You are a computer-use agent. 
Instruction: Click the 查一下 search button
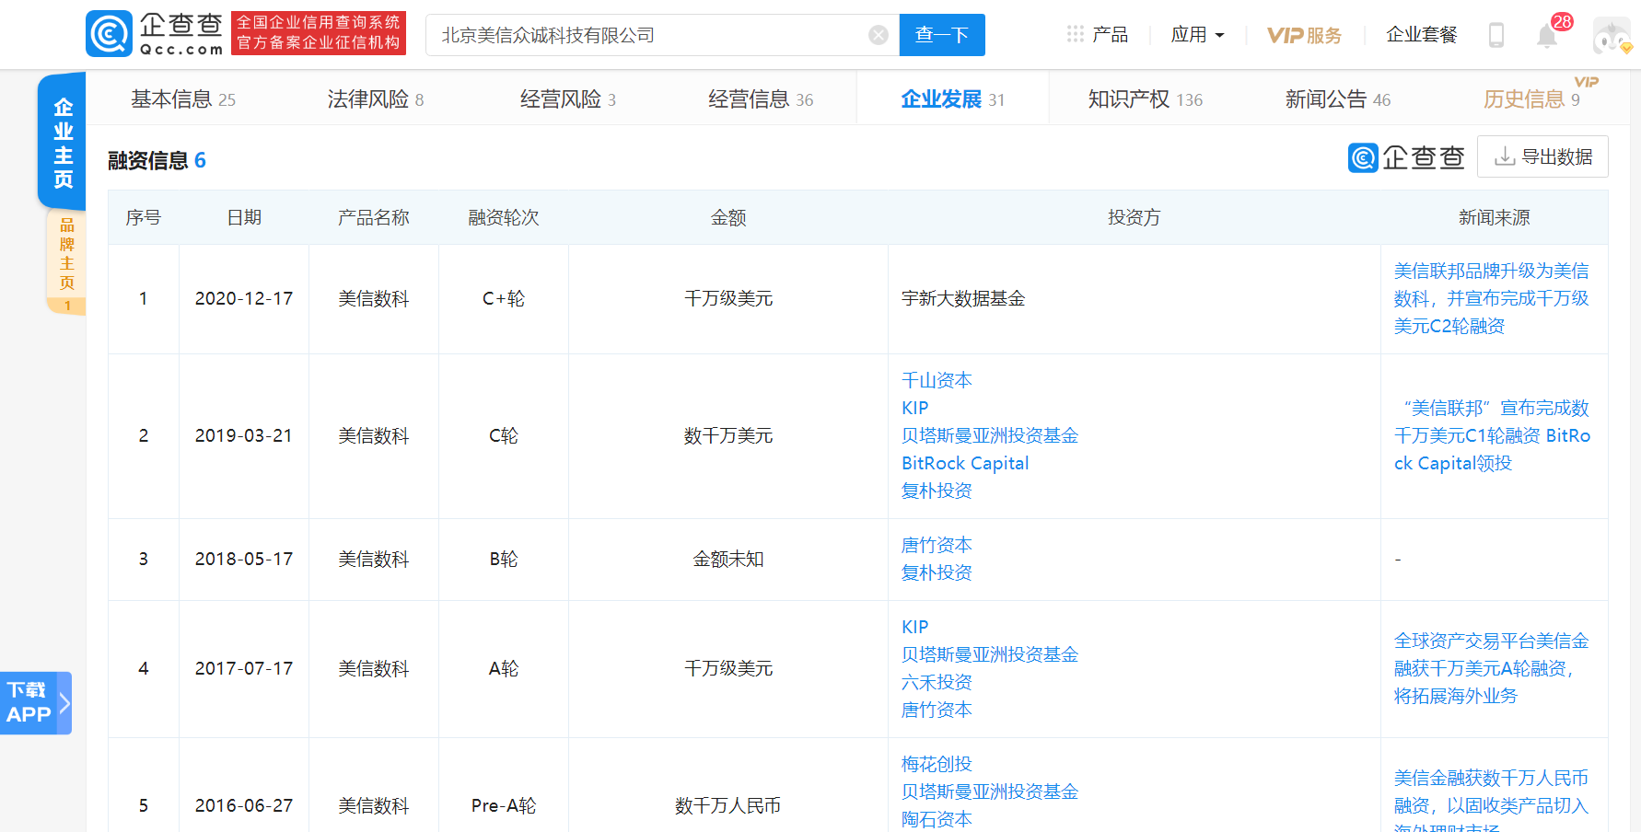tap(942, 35)
